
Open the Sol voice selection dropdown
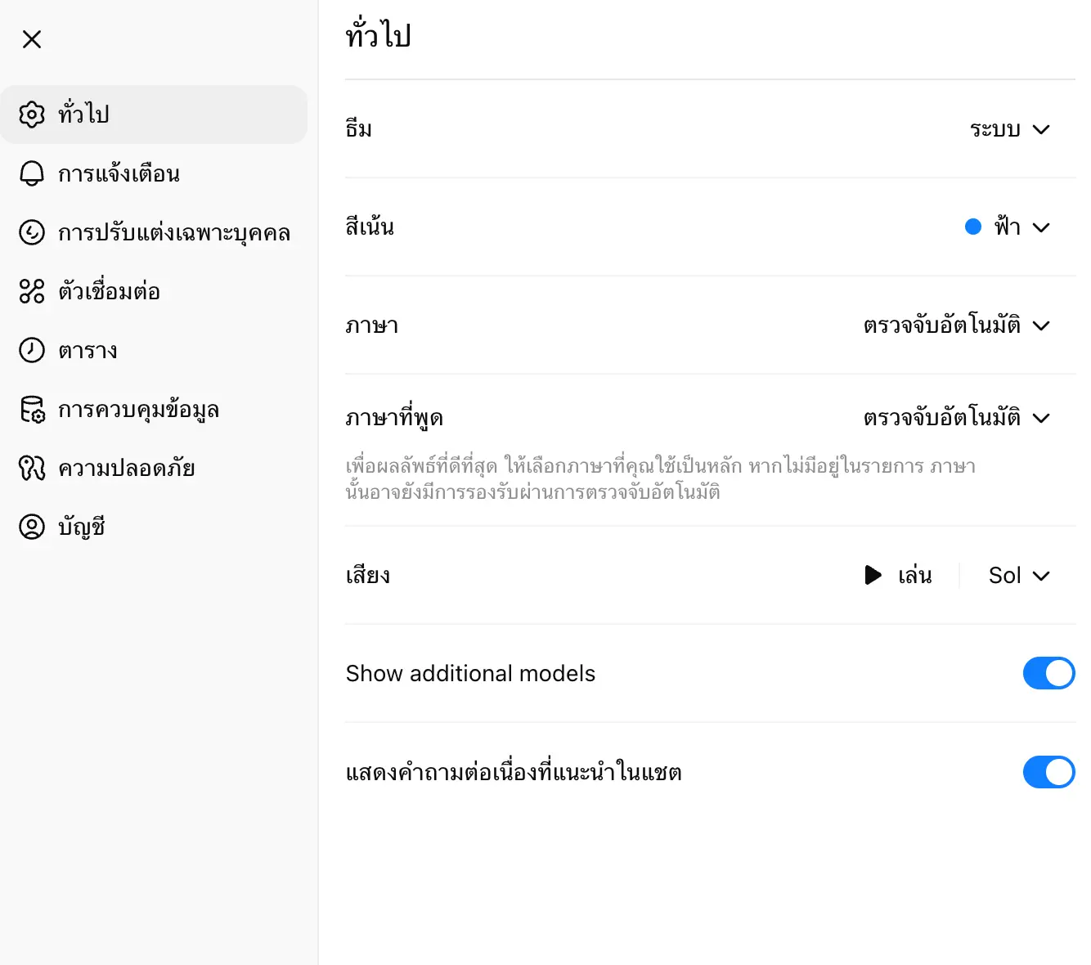pyautogui.click(x=1018, y=576)
